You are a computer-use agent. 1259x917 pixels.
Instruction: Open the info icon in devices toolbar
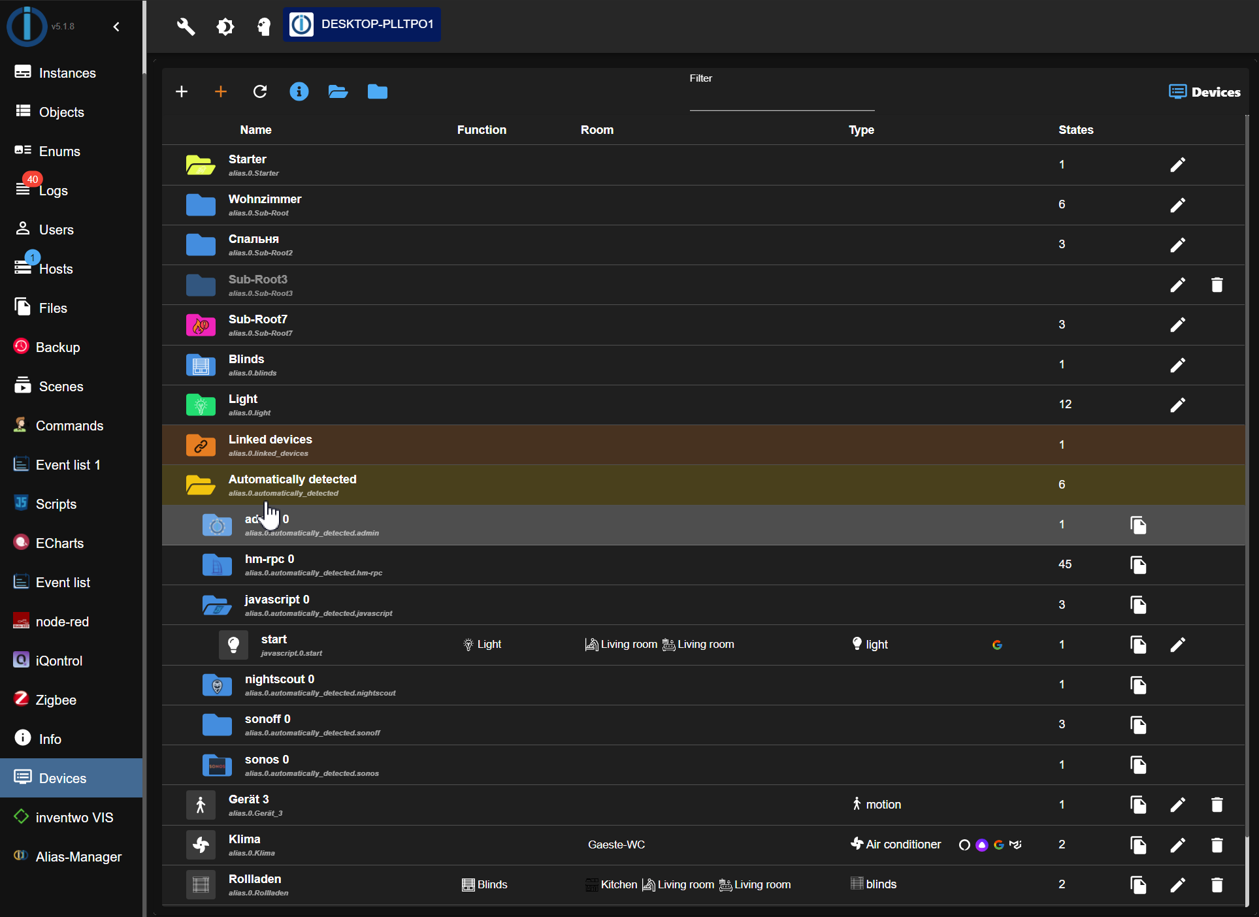coord(299,91)
